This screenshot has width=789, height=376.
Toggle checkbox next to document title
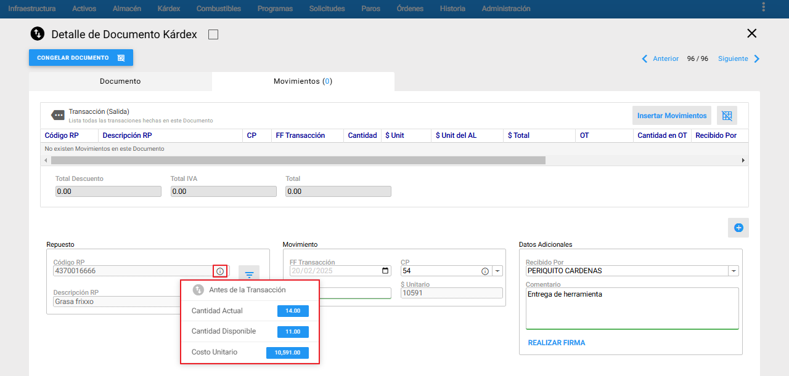[213, 34]
